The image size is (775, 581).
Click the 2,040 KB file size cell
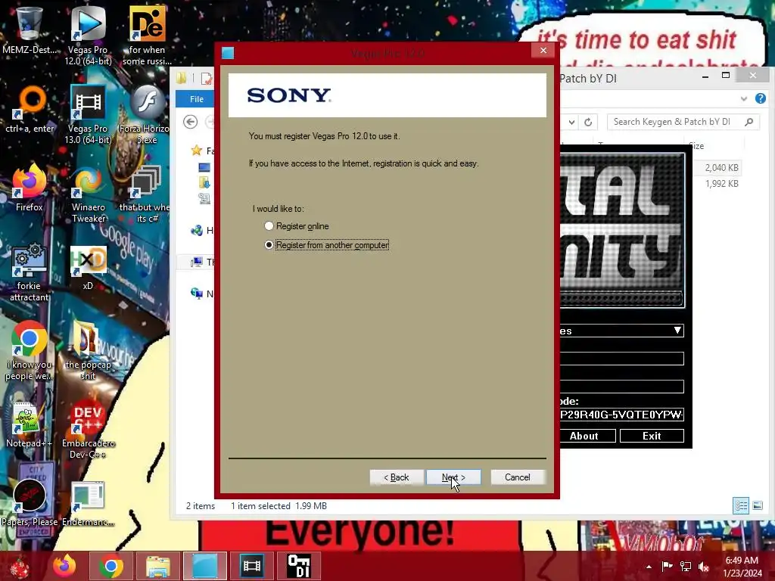721,167
